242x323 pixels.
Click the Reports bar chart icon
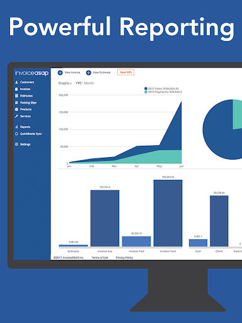pos(16,127)
